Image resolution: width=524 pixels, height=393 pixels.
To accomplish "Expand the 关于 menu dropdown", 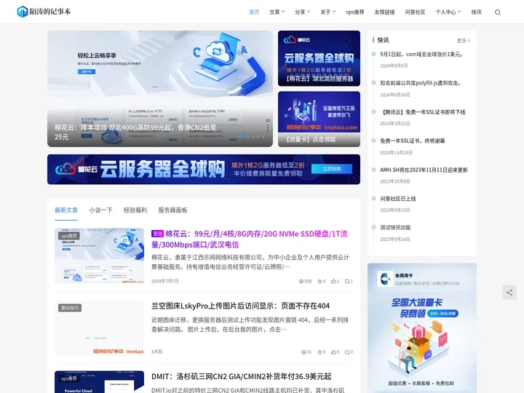I will pyautogui.click(x=327, y=12).
